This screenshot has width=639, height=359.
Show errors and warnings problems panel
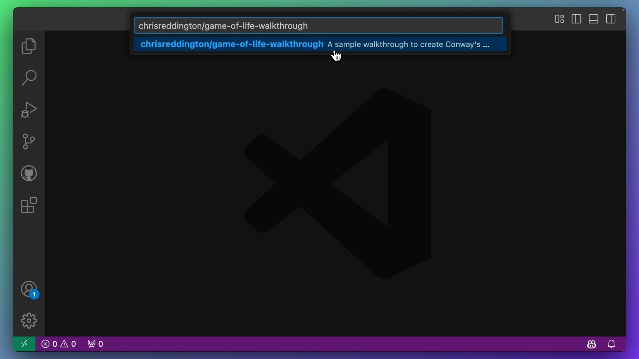59,344
